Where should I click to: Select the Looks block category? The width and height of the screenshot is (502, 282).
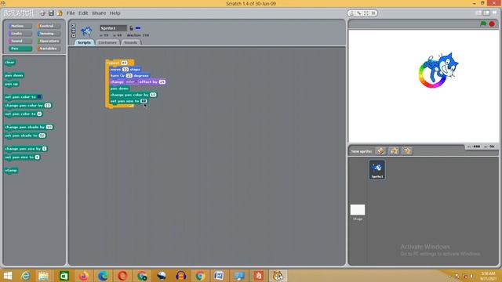click(x=20, y=33)
